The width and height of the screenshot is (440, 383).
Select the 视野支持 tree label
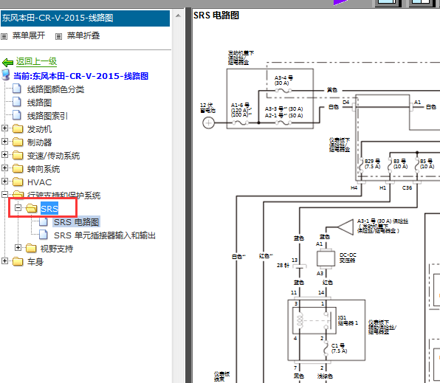57,249
